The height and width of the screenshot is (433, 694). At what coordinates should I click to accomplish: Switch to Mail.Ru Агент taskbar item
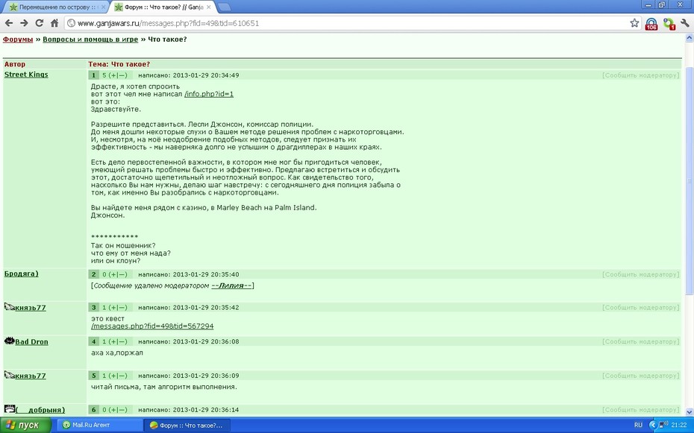(x=99, y=425)
